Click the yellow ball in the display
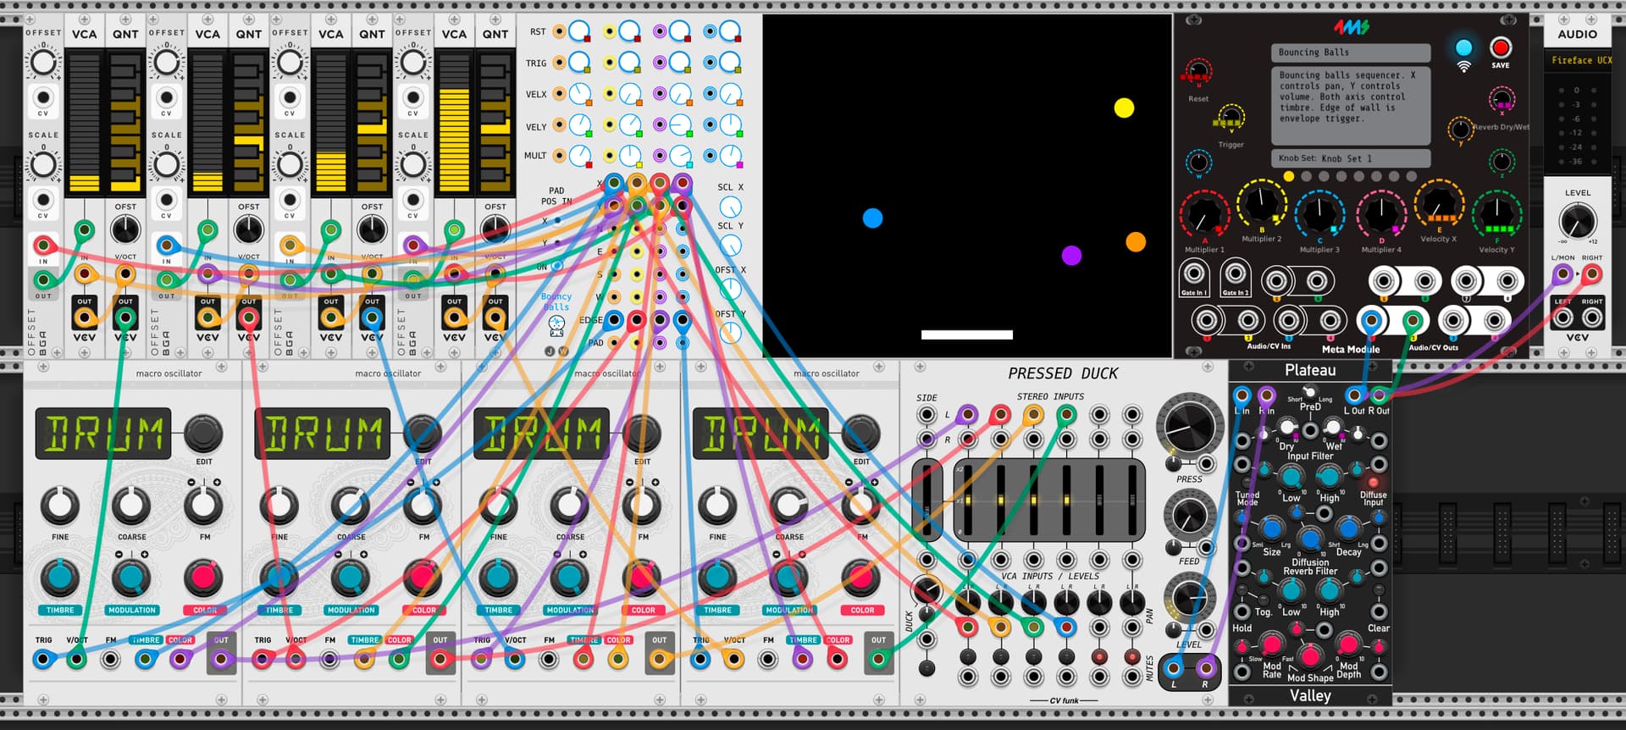The width and height of the screenshot is (1626, 730). pos(1124,108)
